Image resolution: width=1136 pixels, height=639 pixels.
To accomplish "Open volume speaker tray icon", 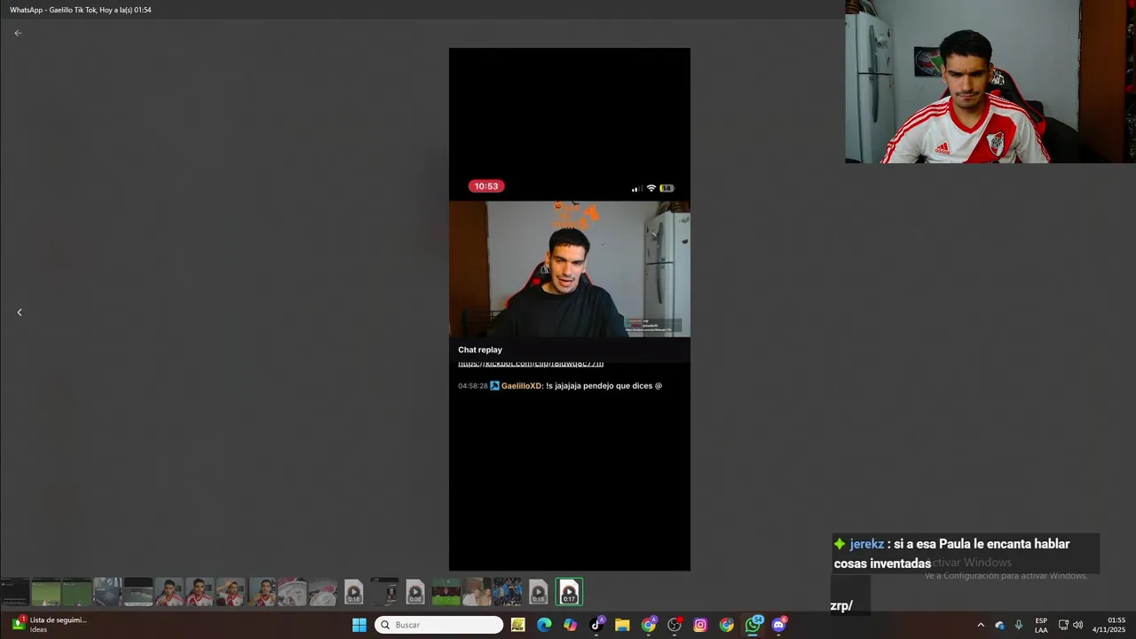I will click(x=1077, y=625).
